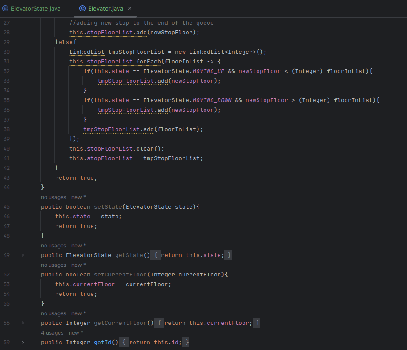This screenshot has width=407, height=350.
Task: Click underlined newStopFloor on line 35
Action: [x=267, y=100]
